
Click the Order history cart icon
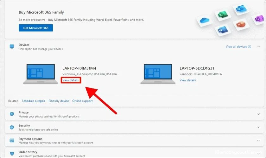click(12, 154)
